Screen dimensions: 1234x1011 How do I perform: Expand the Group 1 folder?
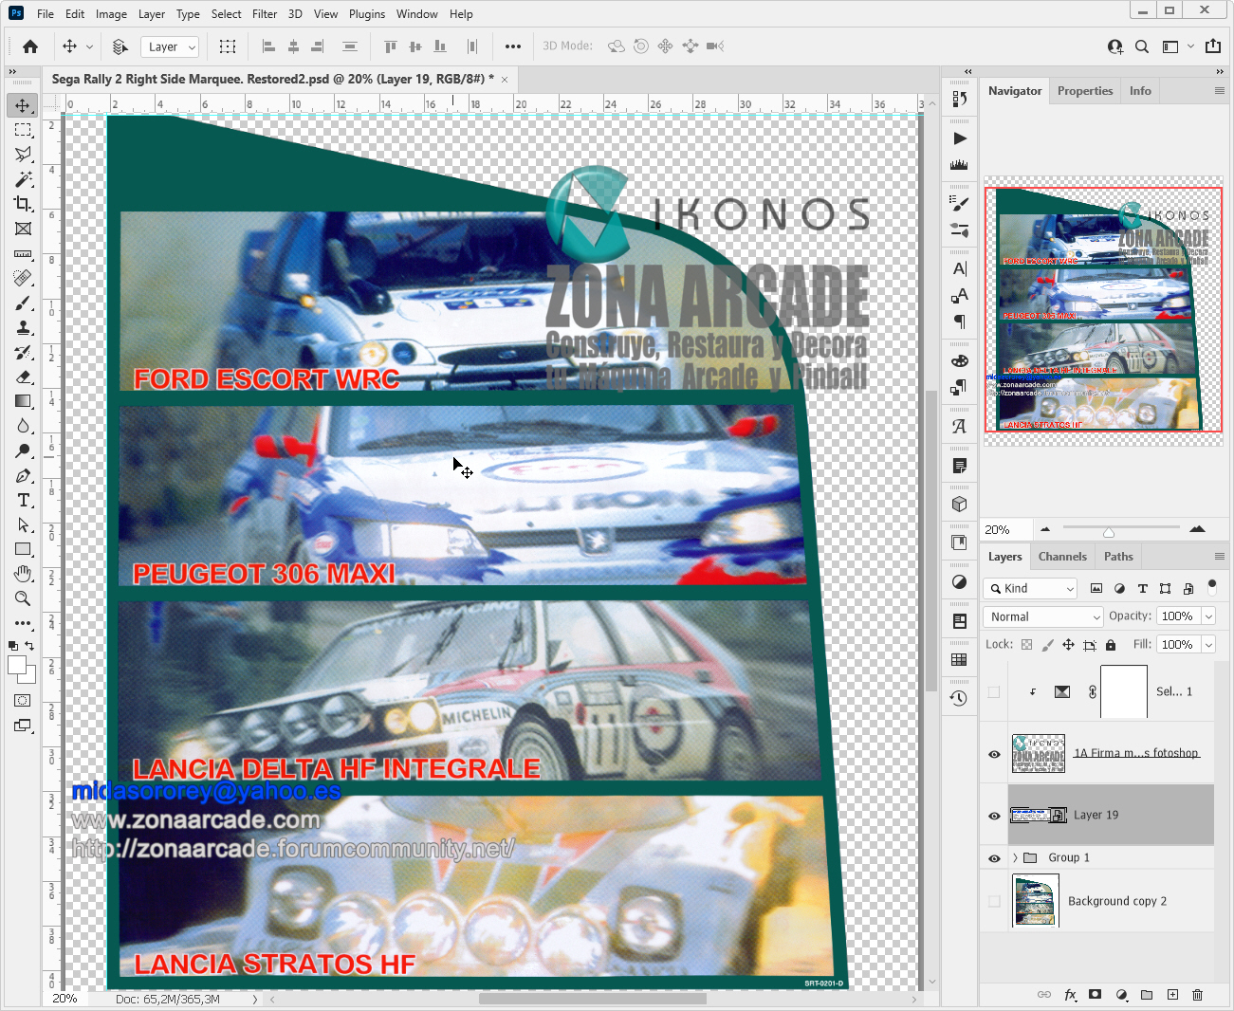[x=1015, y=857]
